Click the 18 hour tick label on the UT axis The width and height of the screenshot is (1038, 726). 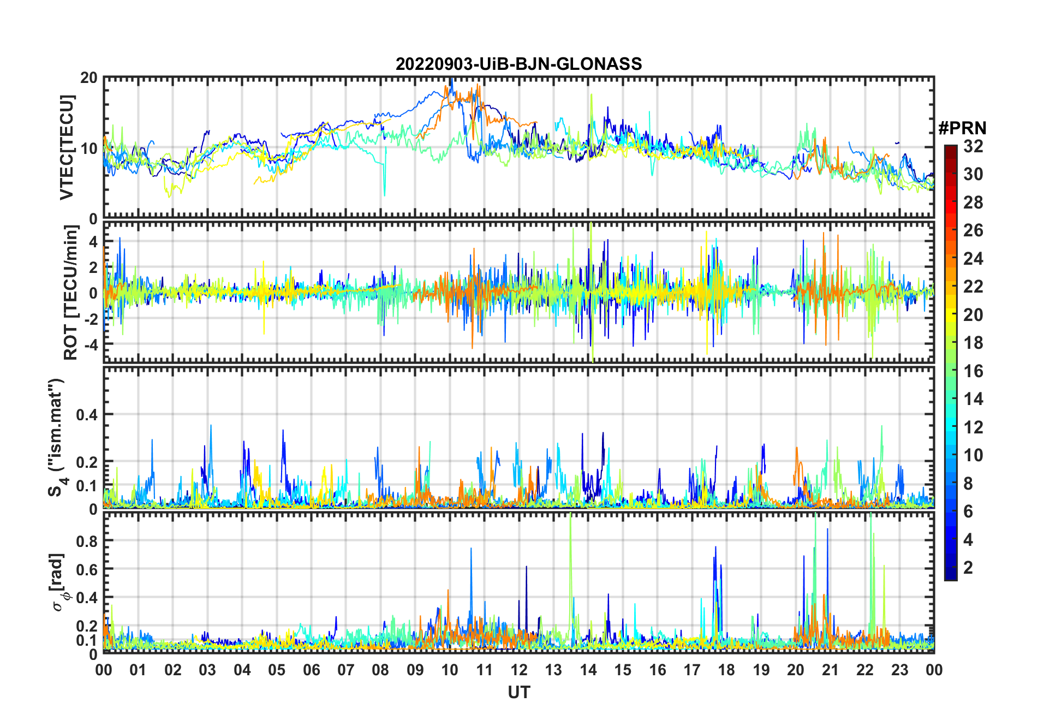point(726,670)
